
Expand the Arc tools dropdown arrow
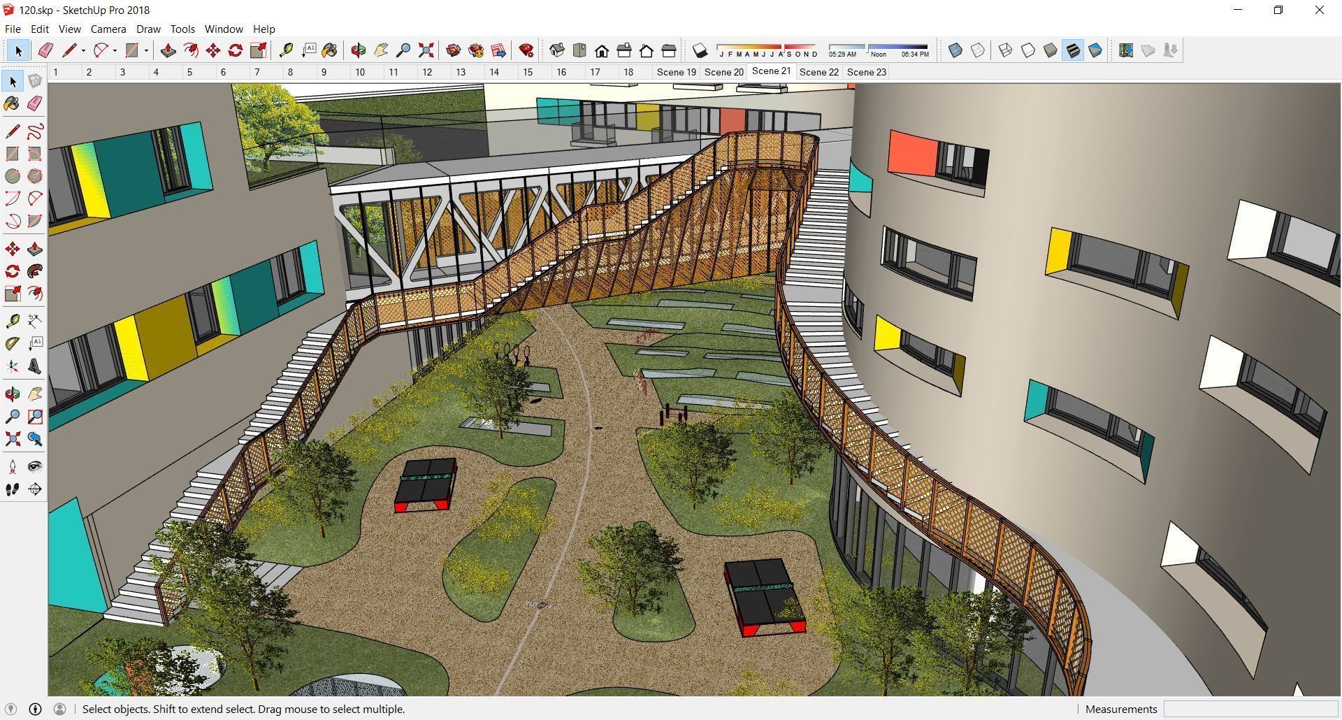115,50
